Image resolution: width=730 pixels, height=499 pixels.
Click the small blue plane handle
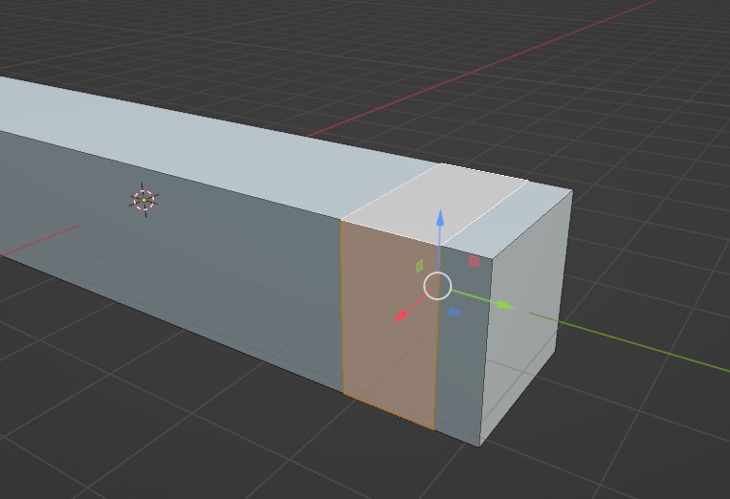tap(453, 313)
